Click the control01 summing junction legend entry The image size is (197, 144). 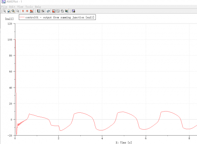coord(57,17)
